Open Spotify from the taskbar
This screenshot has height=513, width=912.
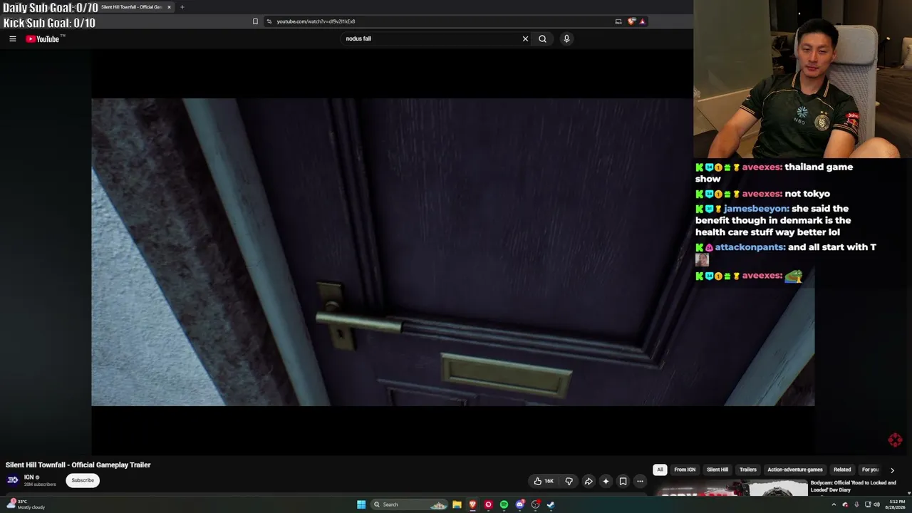(x=504, y=504)
